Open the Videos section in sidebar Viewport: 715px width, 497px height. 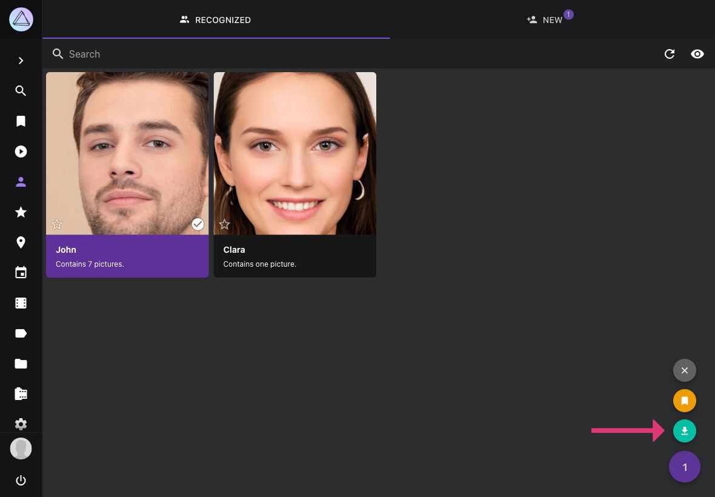click(x=21, y=152)
